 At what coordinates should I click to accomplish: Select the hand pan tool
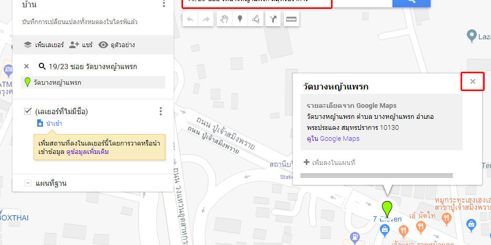click(224, 20)
